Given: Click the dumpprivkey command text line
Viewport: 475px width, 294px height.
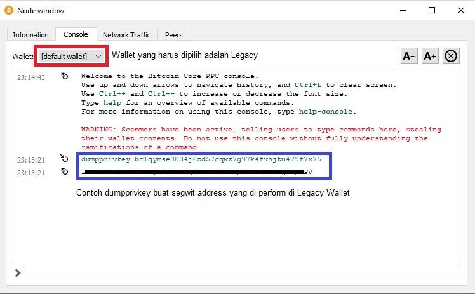Looking at the screenshot, I should pos(201,159).
